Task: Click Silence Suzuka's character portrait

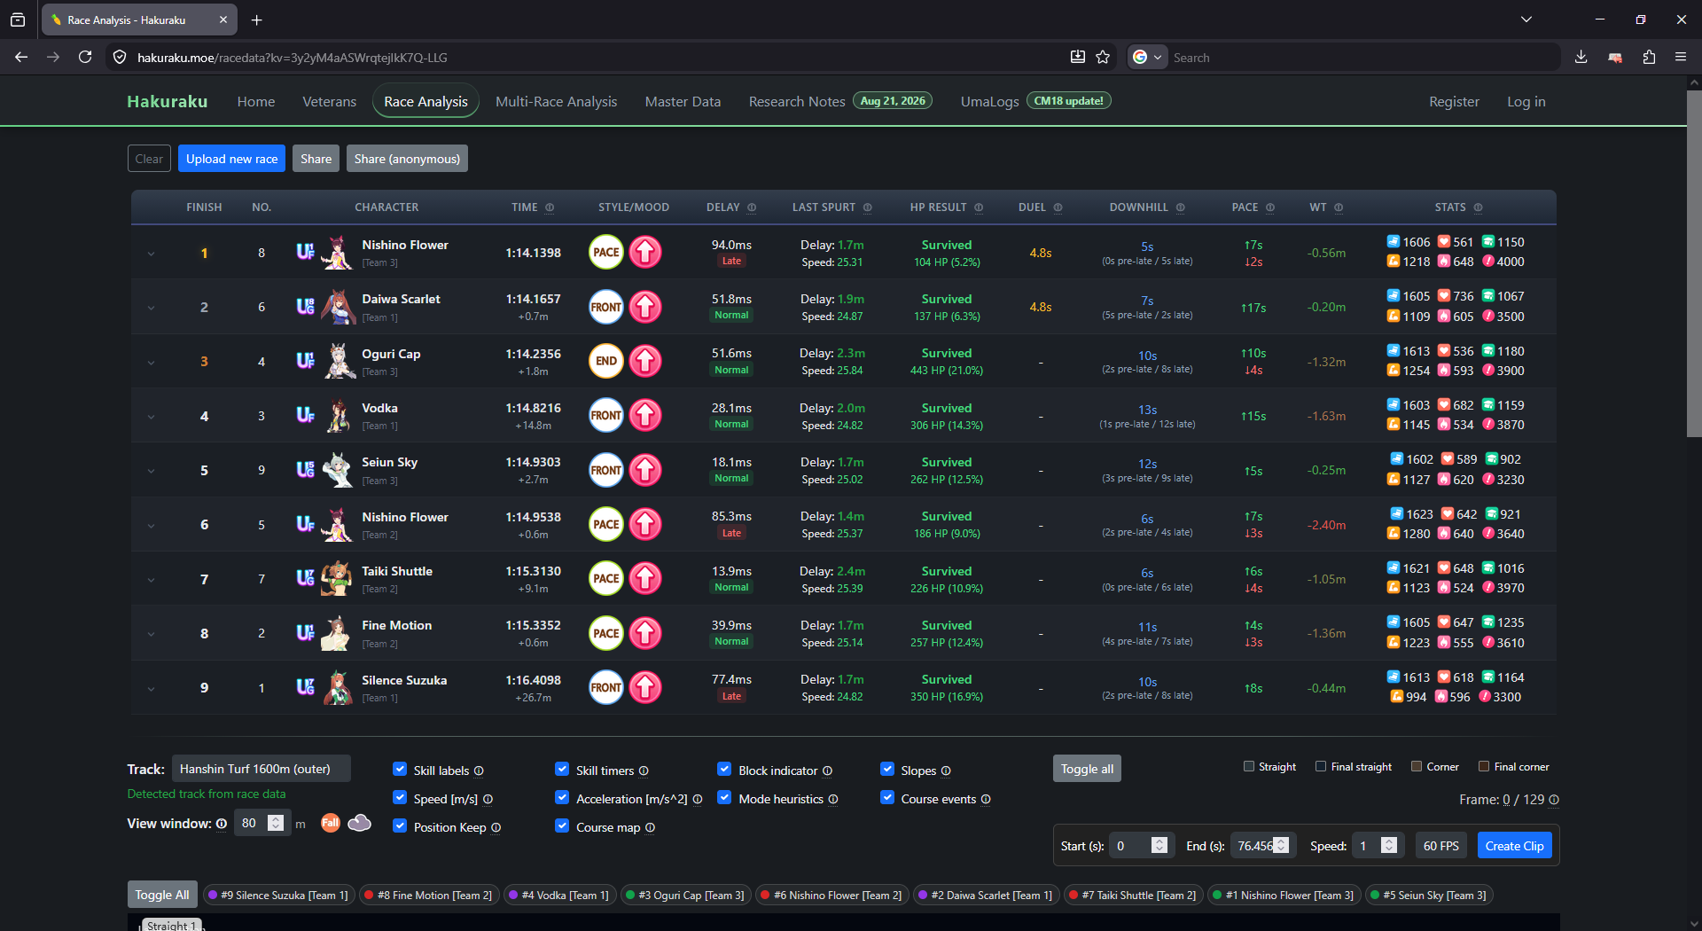Action: click(x=337, y=687)
